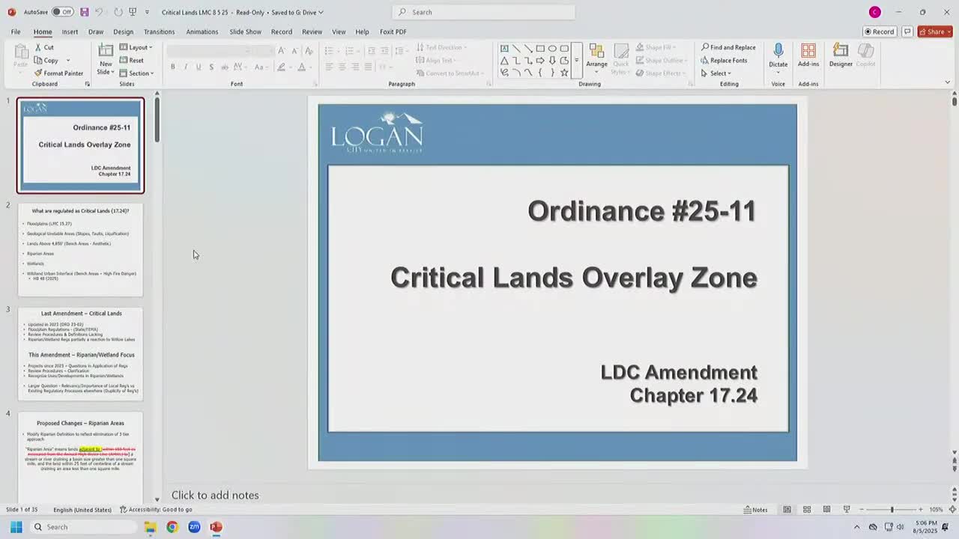Choose the 5-point Star shape
The width and height of the screenshot is (959, 539).
(564, 73)
